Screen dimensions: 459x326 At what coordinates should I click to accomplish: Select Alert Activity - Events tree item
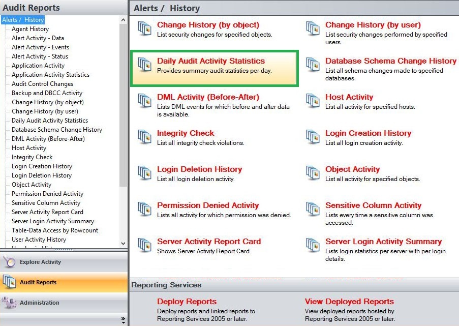40,47
